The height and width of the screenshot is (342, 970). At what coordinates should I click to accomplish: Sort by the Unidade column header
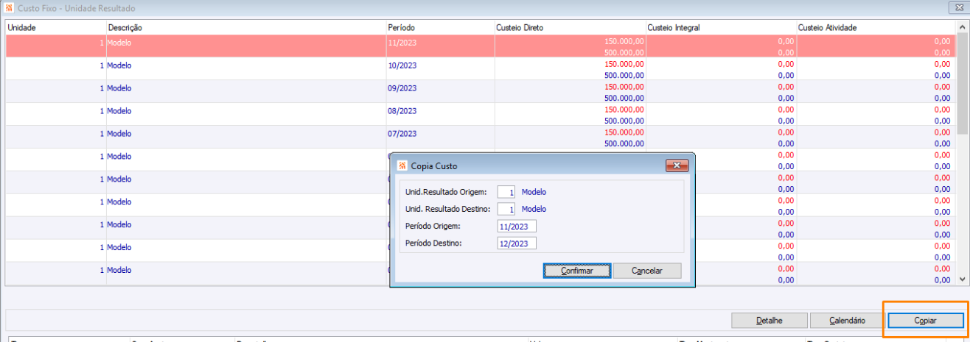click(x=56, y=27)
